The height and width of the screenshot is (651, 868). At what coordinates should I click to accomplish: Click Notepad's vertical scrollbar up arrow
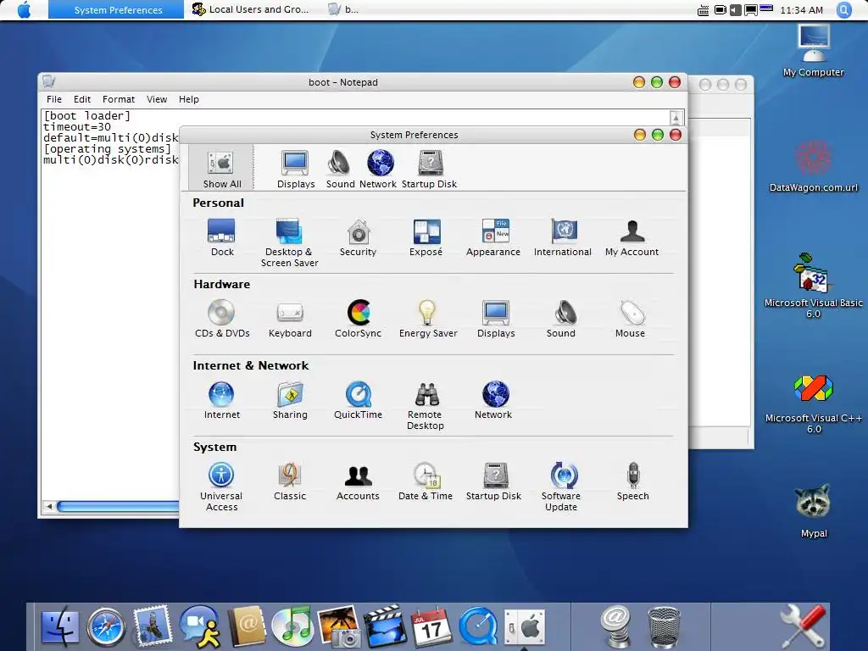click(x=676, y=117)
